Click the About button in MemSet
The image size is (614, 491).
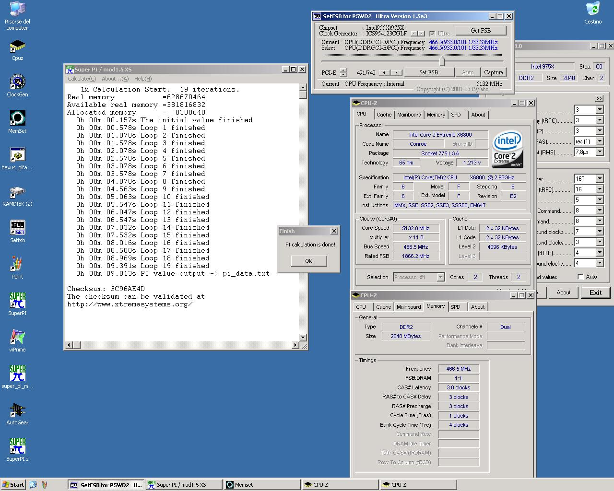click(564, 292)
